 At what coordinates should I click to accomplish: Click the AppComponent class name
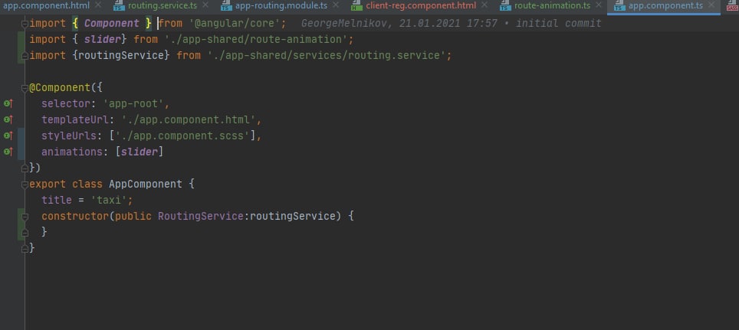click(x=145, y=184)
